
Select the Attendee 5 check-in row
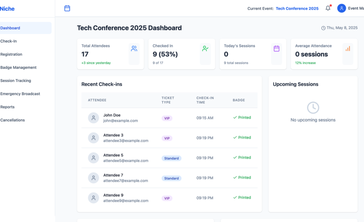tap(169, 158)
